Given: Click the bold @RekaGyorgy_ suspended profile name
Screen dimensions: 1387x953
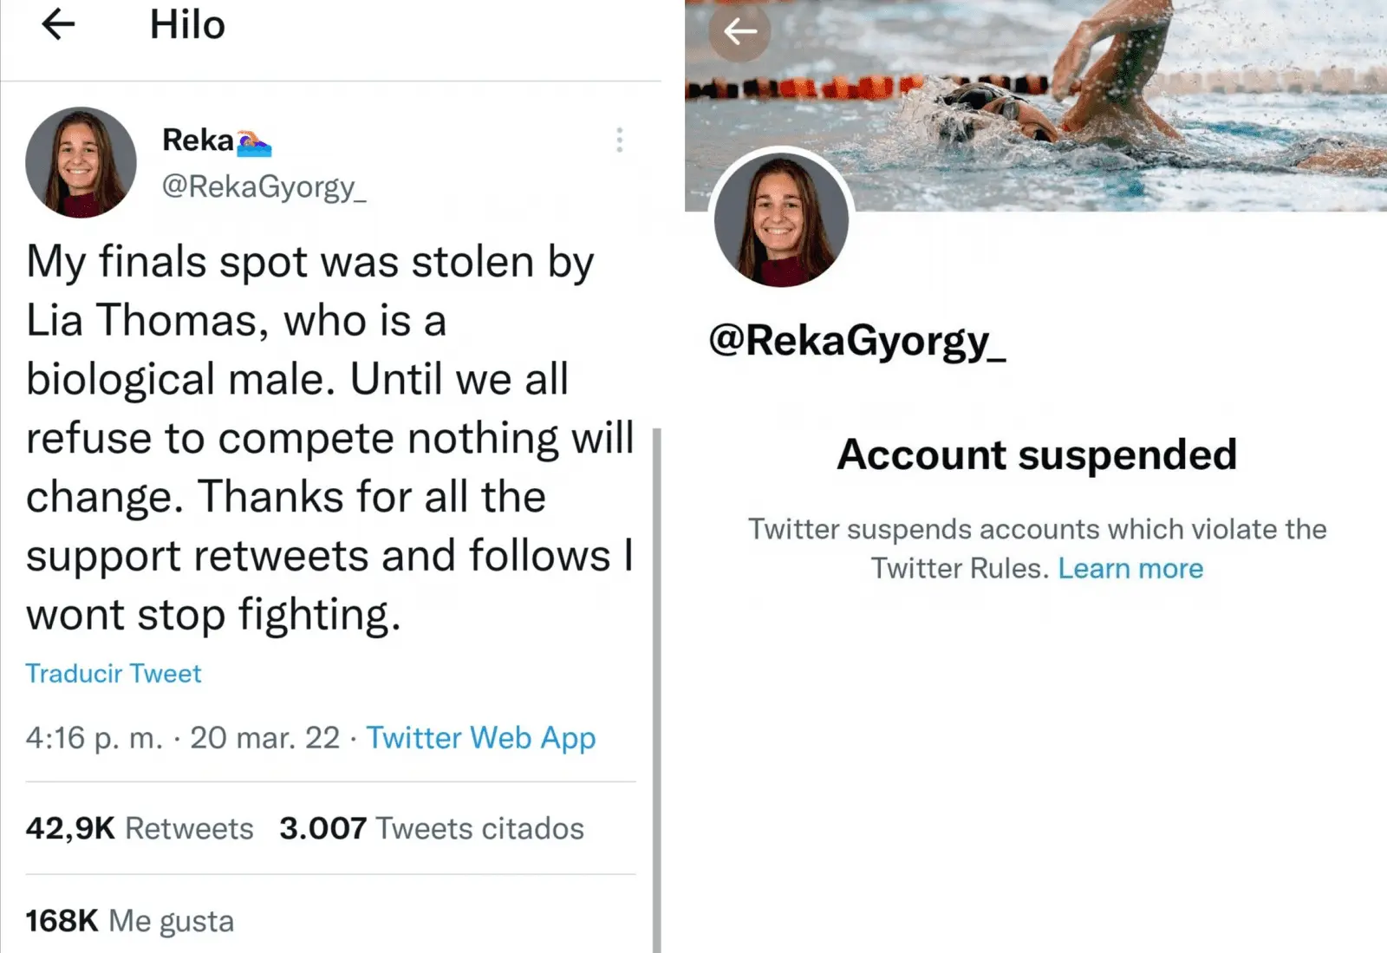Looking at the screenshot, I should pos(857,342).
